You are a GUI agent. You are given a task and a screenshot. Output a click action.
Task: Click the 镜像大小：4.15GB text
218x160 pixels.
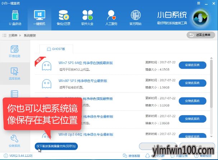(x=157, y=69)
